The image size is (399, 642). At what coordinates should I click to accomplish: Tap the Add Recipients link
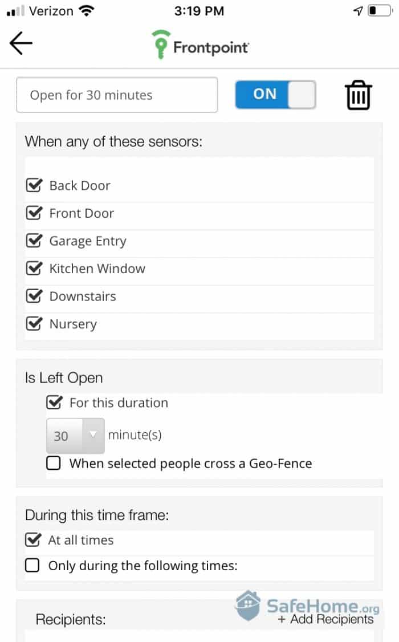[326, 619]
